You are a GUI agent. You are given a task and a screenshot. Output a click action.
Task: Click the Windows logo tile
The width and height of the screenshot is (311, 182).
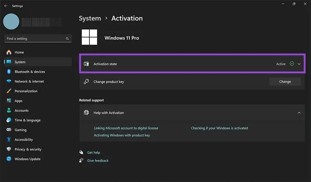point(89,37)
